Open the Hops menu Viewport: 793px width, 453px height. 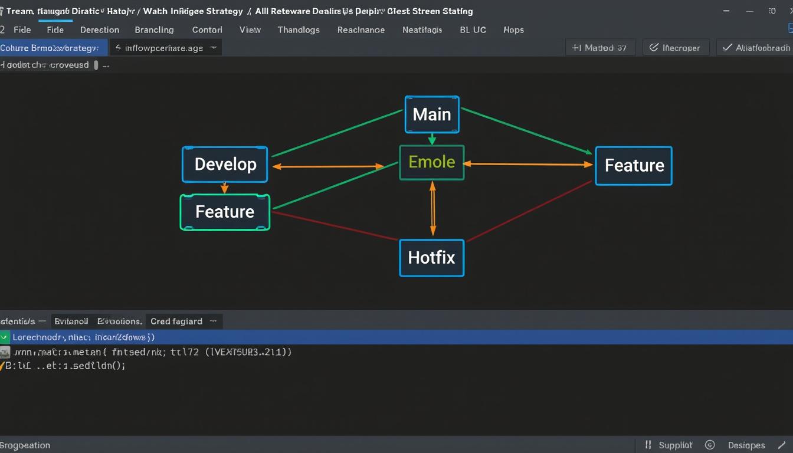pos(513,29)
